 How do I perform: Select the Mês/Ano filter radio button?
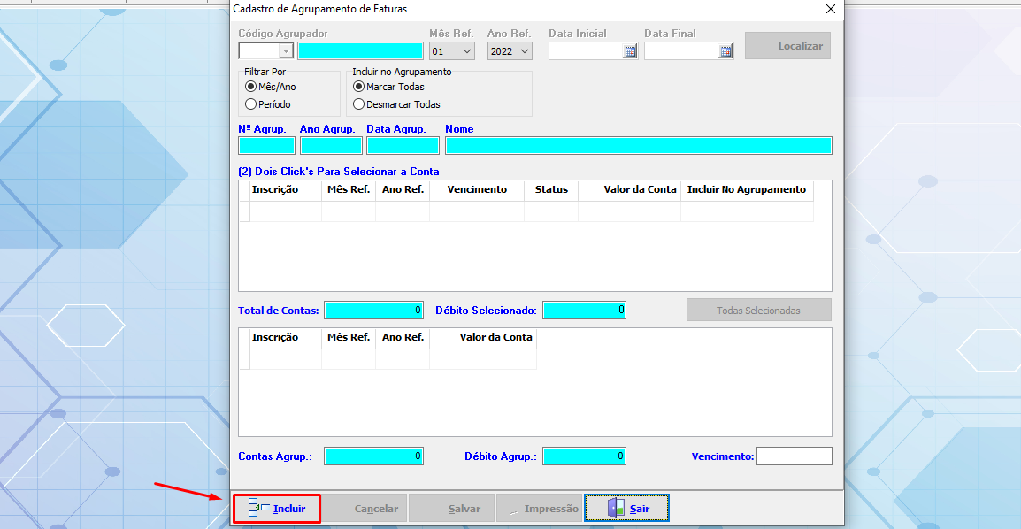251,87
